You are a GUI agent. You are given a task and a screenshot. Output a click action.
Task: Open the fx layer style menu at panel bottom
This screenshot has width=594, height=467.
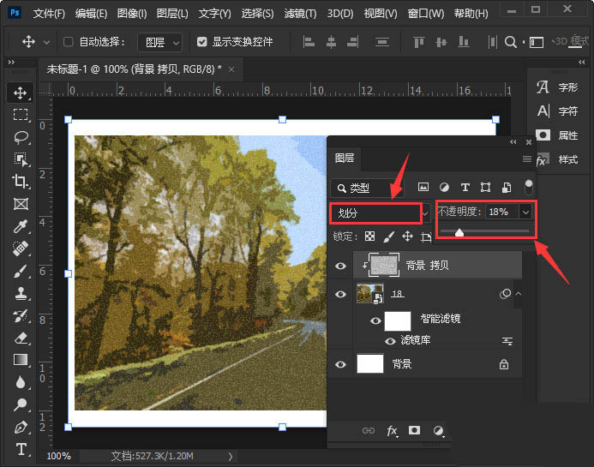392,431
